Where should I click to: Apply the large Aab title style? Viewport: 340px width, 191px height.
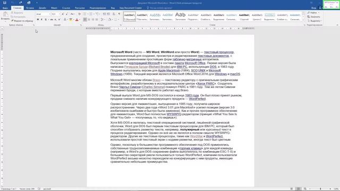tap(180, 16)
